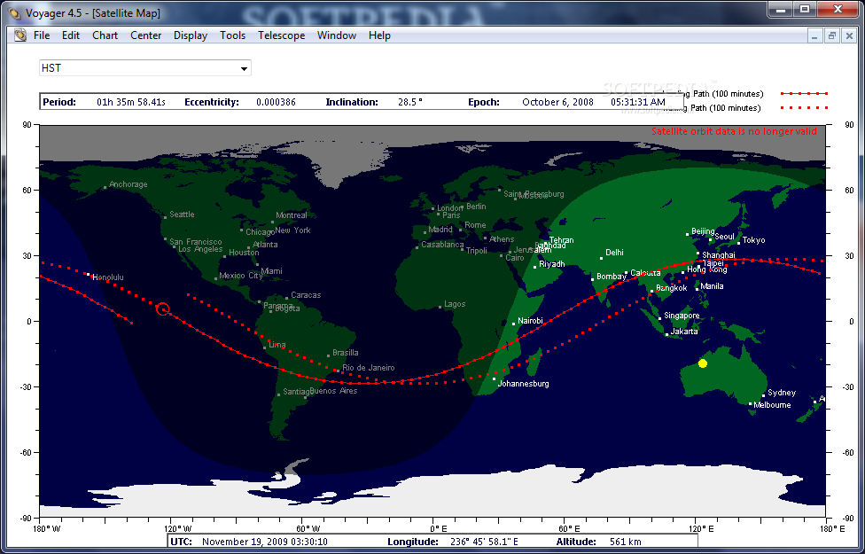
Task: Click the Brasilia city label
Action: point(346,353)
